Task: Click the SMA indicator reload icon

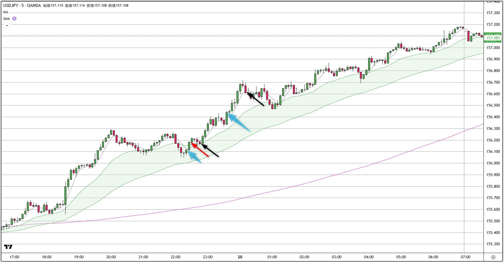Action: click(14, 19)
